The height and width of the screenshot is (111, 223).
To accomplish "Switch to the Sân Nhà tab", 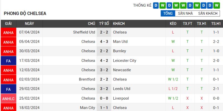I will click(x=185, y=13).
